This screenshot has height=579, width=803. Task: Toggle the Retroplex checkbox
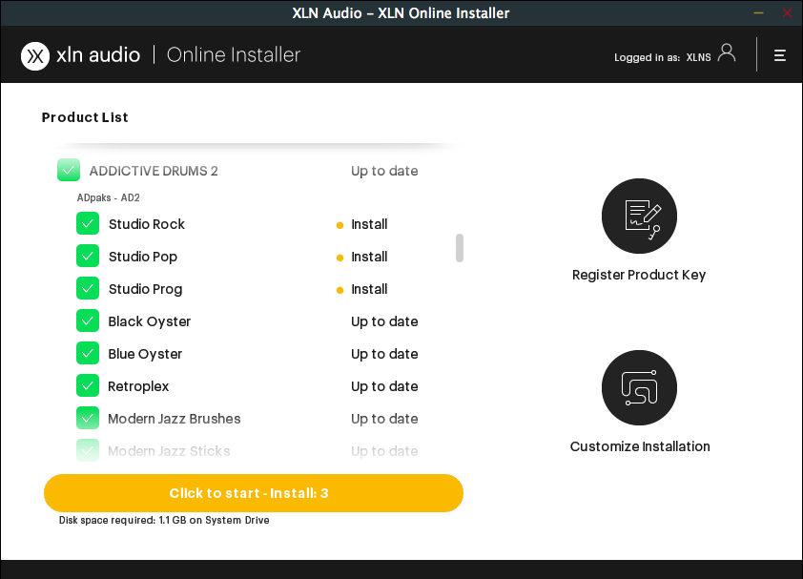[x=87, y=385]
